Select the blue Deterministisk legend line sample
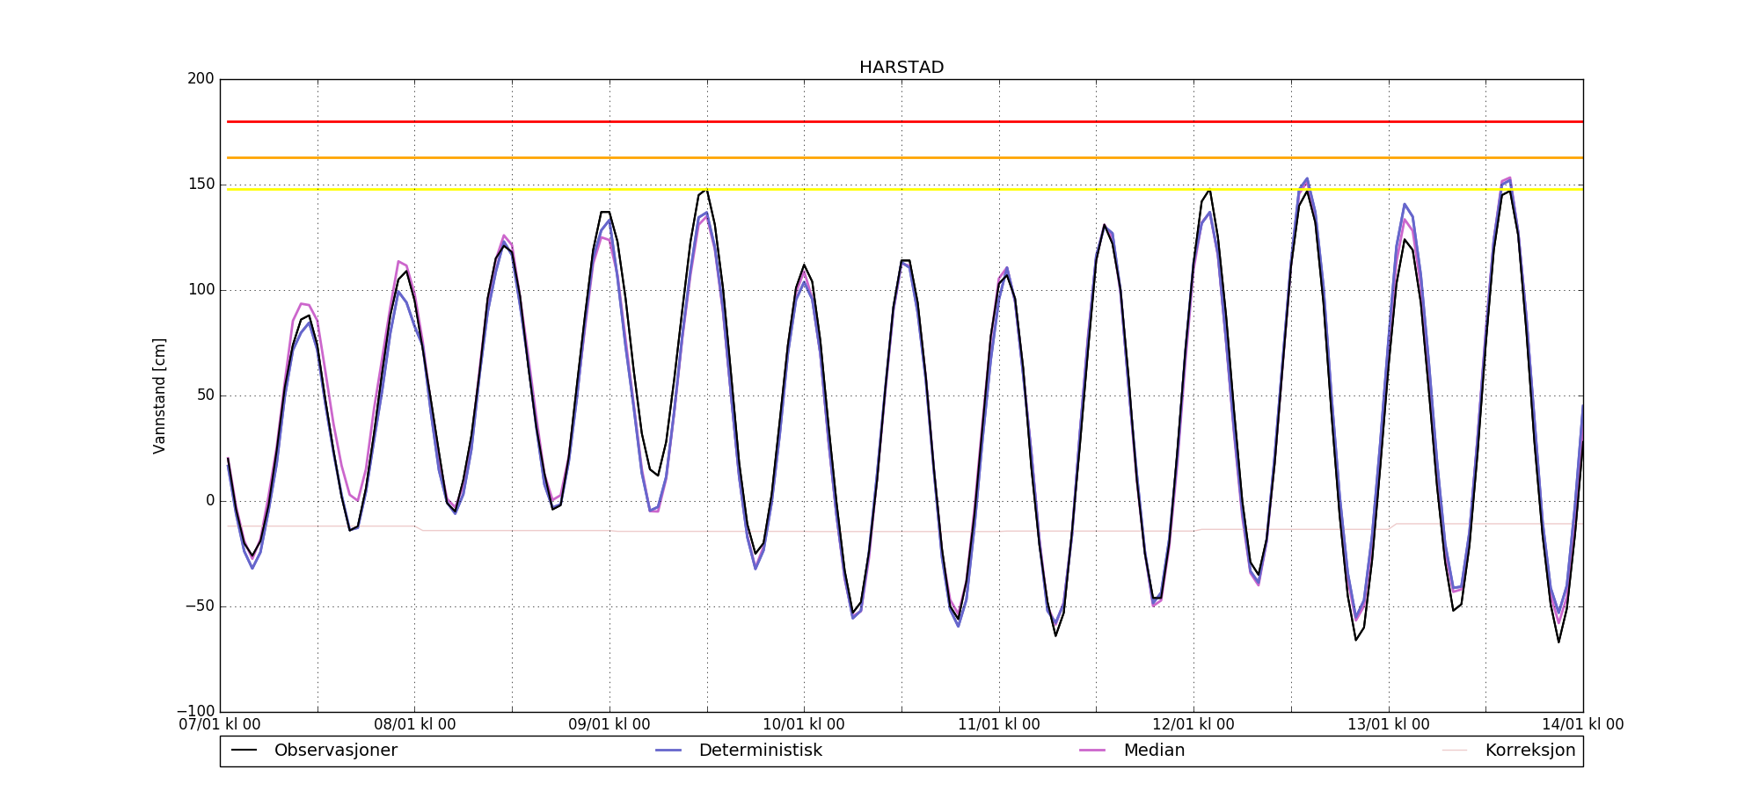The width and height of the screenshot is (1759, 791). pos(668,751)
